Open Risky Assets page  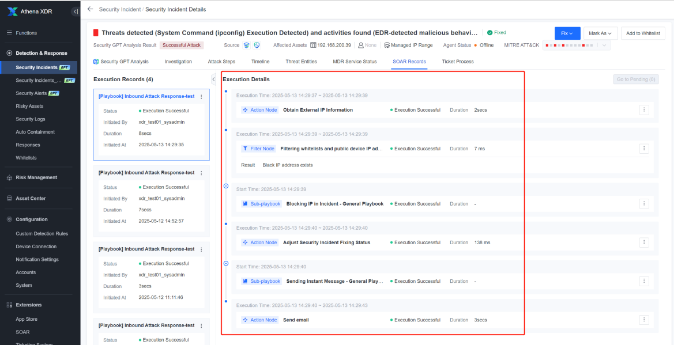click(x=29, y=106)
